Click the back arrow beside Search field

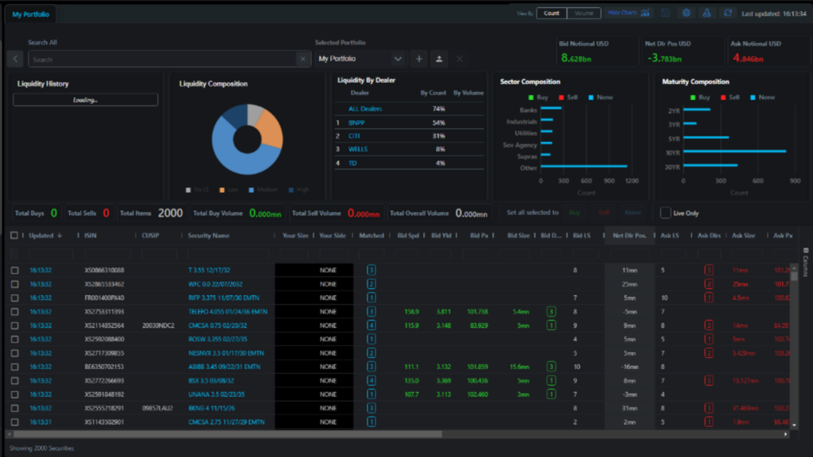click(x=16, y=59)
